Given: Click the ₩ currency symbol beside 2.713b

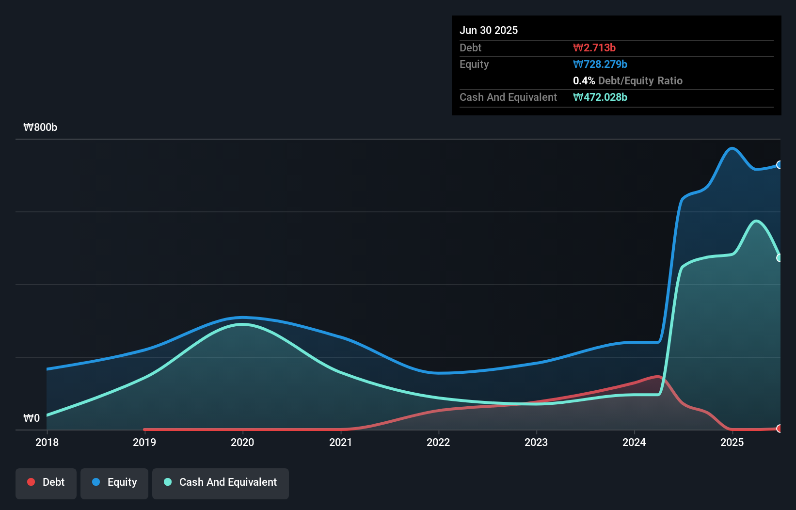Looking at the screenshot, I should pos(577,48).
